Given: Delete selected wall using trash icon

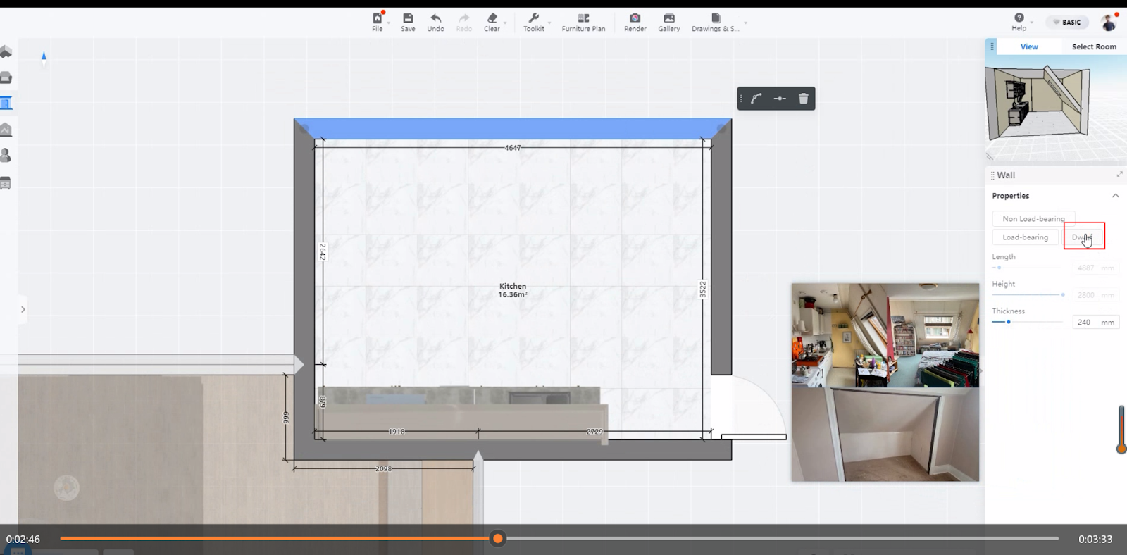Looking at the screenshot, I should (803, 99).
